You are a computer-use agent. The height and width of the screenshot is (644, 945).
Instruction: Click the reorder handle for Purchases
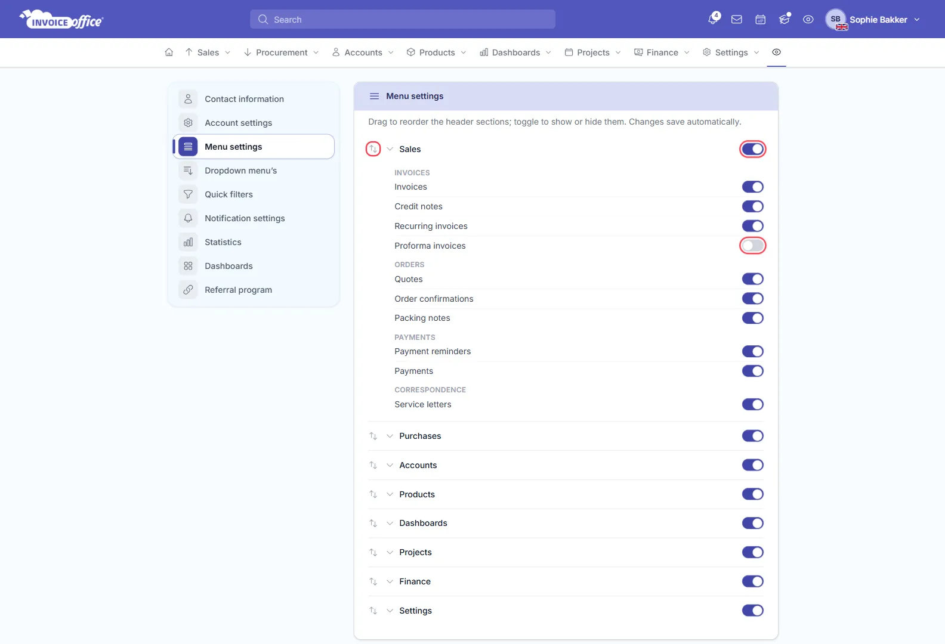[373, 436]
